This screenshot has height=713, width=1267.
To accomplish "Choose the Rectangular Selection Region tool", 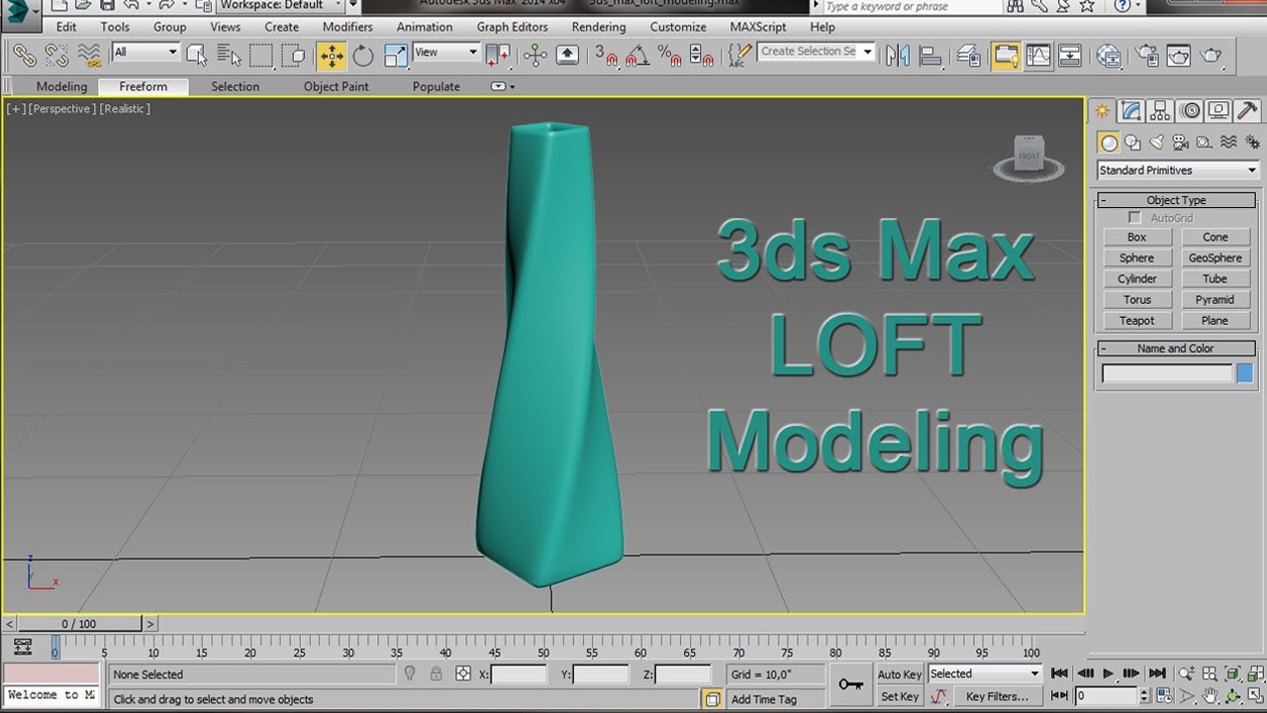I will 261,55.
